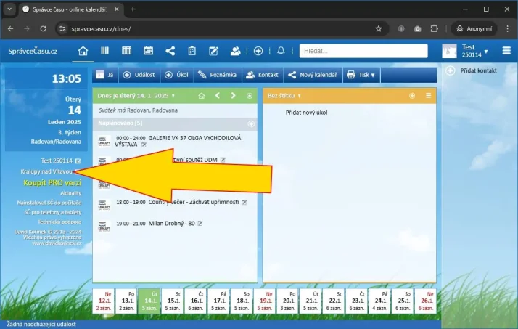Go to previous day arrow in calendar header

pos(217,95)
